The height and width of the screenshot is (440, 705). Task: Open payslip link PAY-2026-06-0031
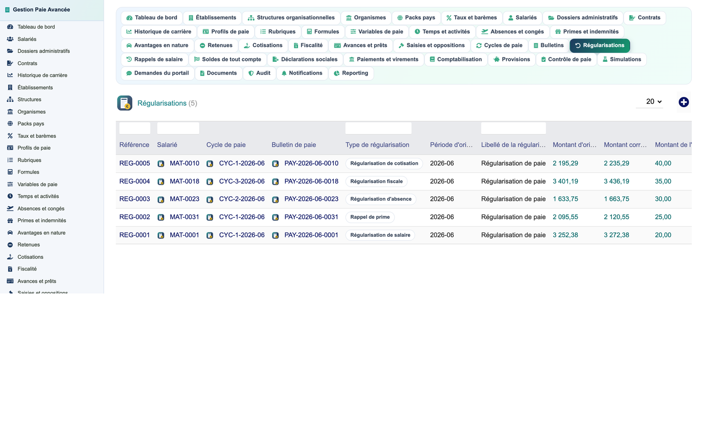(311, 217)
